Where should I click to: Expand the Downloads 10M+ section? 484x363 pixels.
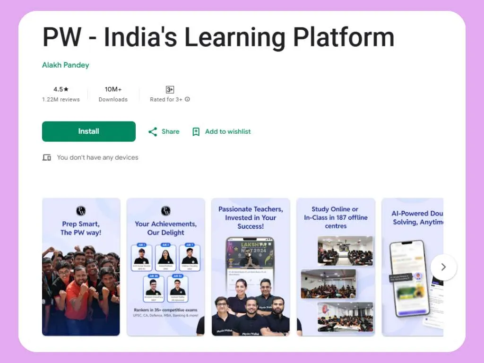point(113,94)
